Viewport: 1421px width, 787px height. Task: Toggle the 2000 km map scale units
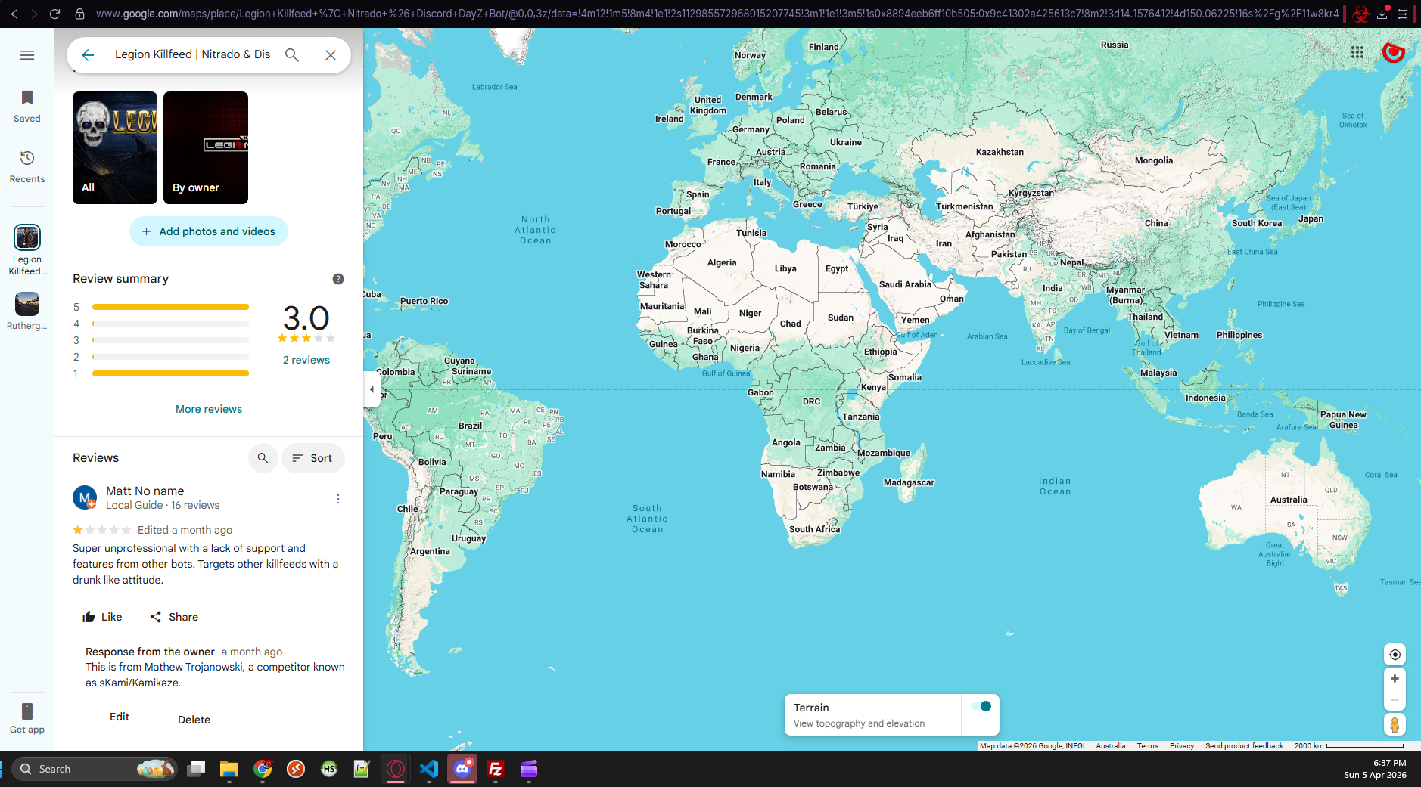(x=1349, y=746)
